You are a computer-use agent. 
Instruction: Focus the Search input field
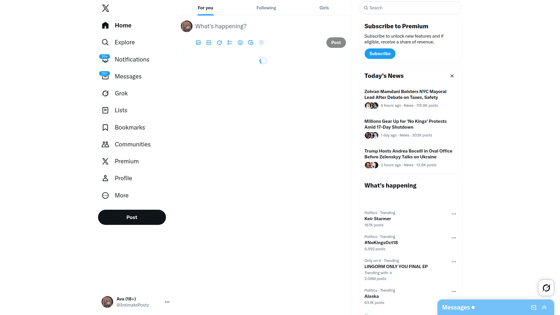(x=410, y=8)
